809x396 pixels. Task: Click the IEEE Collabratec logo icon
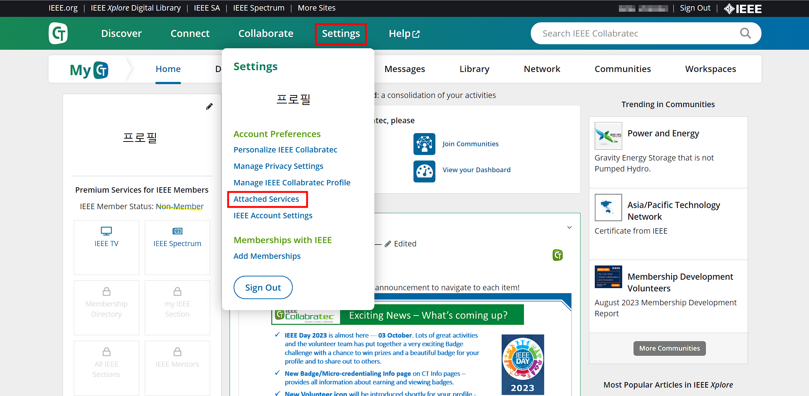(58, 33)
